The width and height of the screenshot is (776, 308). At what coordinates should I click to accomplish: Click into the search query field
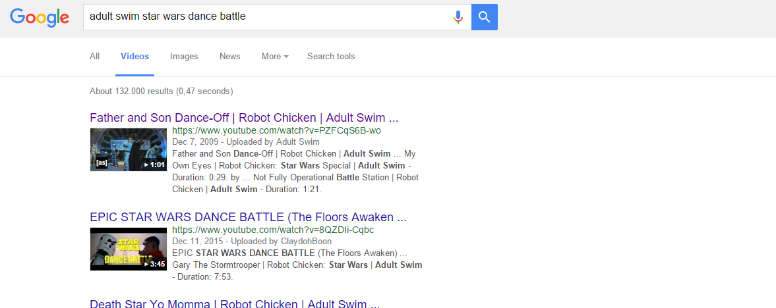coord(264,16)
